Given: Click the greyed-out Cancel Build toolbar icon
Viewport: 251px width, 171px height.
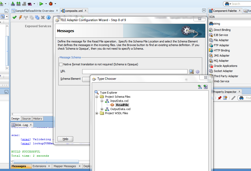Looking at the screenshot, I should [x=24, y=4].
